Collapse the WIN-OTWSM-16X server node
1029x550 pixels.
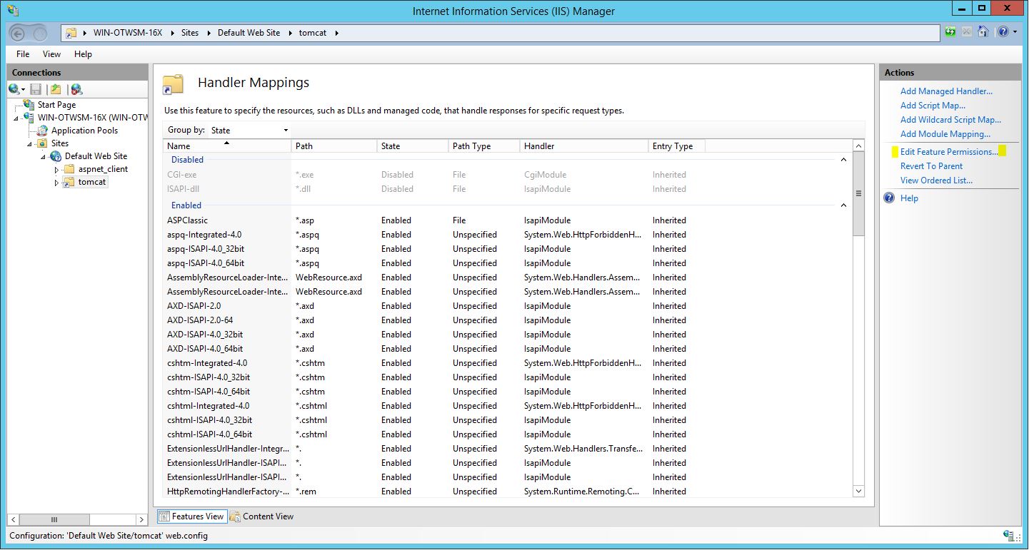click(x=16, y=118)
